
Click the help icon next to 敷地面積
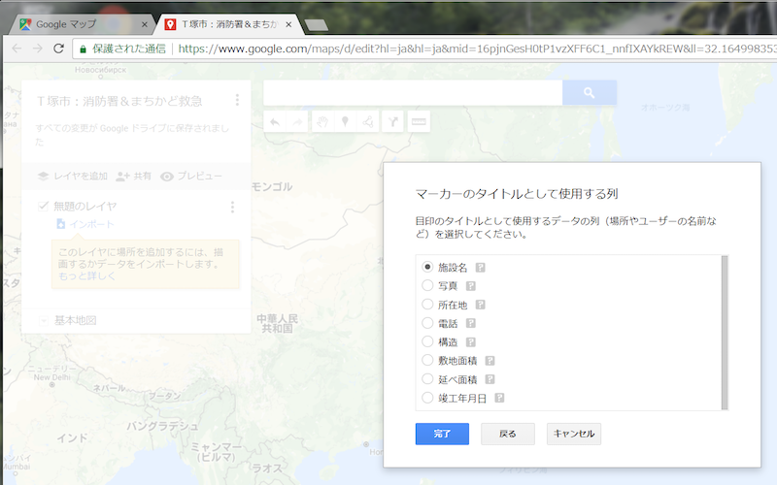pos(490,361)
